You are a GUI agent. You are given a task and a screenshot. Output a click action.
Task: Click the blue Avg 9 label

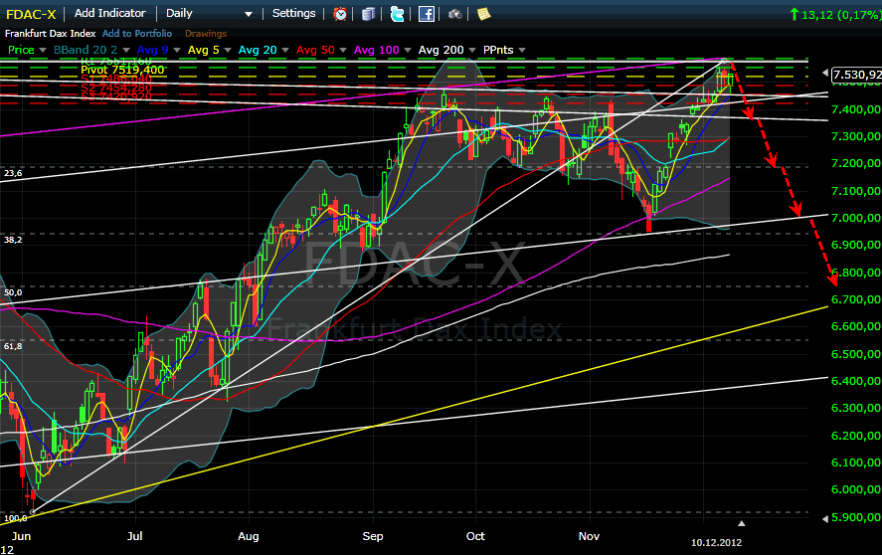(x=152, y=50)
